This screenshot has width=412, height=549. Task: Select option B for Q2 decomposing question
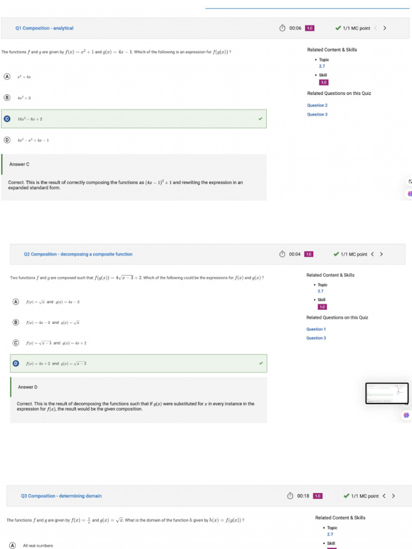coord(16,322)
